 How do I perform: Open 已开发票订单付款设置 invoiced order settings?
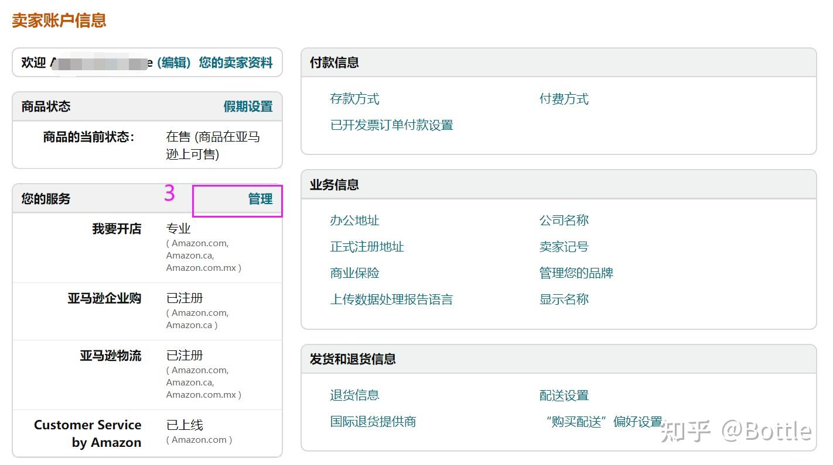pos(391,125)
